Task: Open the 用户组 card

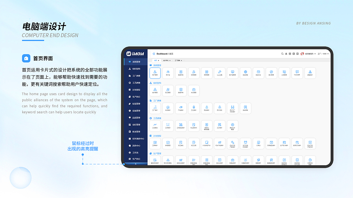Action: coord(168,73)
